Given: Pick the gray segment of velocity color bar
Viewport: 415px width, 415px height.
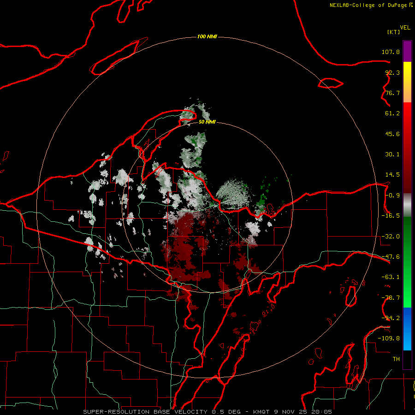Looking at the screenshot, I should tap(407, 205).
